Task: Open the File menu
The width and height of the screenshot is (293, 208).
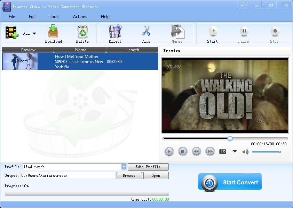Action: point(12,17)
